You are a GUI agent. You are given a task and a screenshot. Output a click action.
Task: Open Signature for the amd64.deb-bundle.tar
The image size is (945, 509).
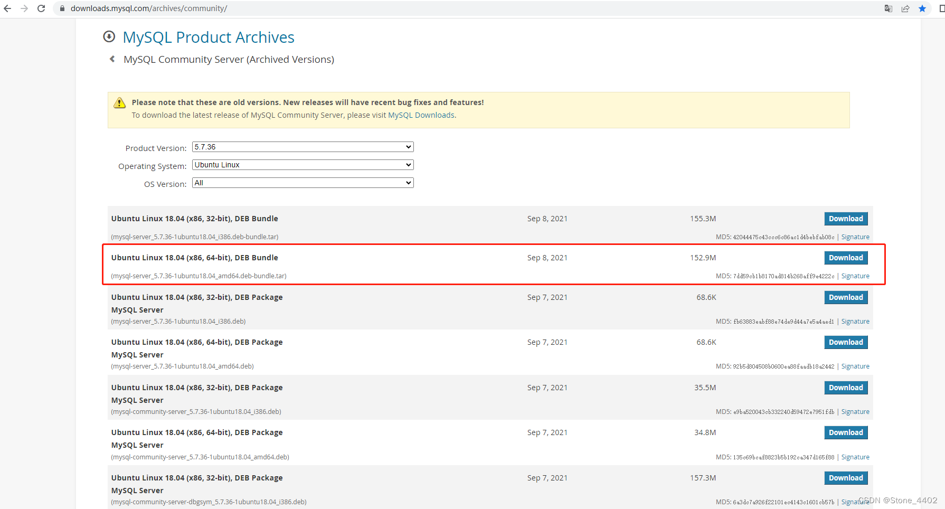pyautogui.click(x=855, y=276)
